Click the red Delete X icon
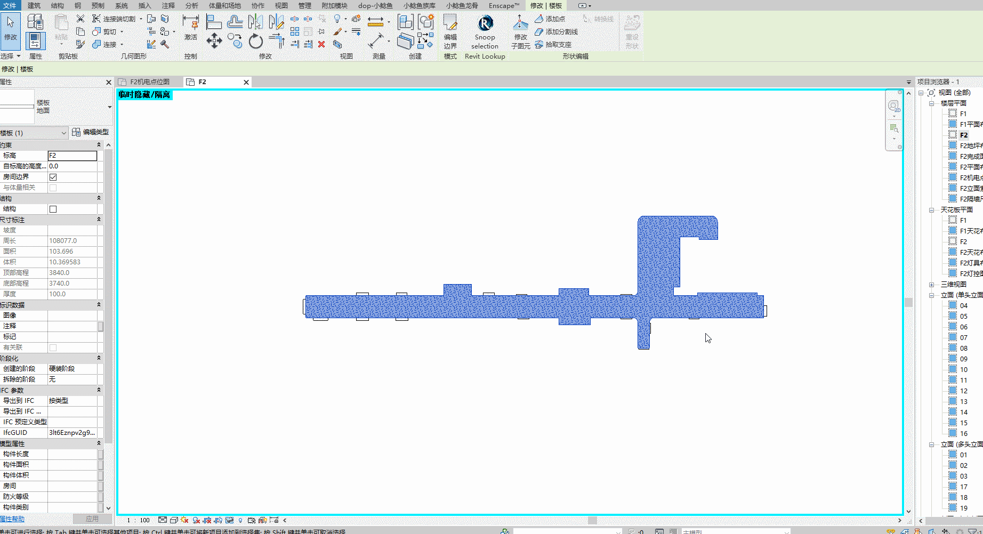983x534 pixels. (x=321, y=45)
